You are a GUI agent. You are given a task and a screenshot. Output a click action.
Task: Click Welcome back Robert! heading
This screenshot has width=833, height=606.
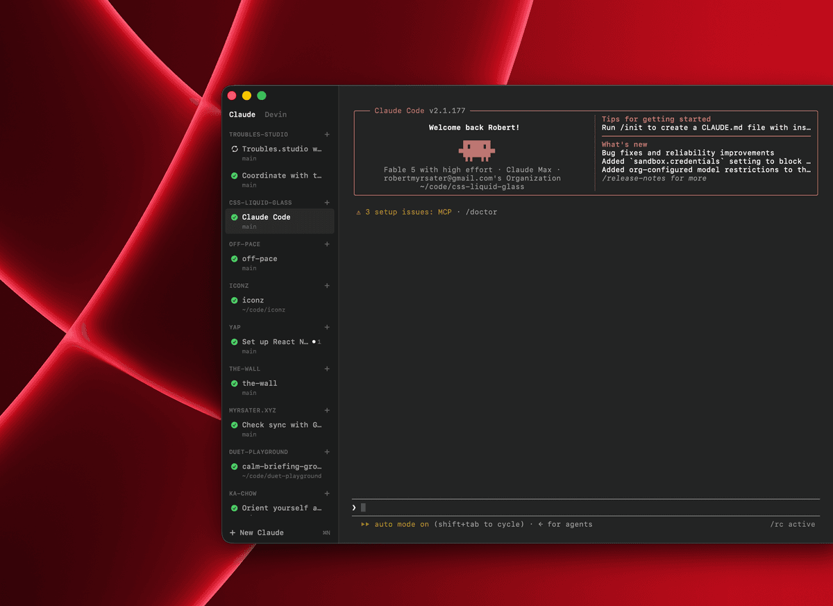tap(474, 128)
